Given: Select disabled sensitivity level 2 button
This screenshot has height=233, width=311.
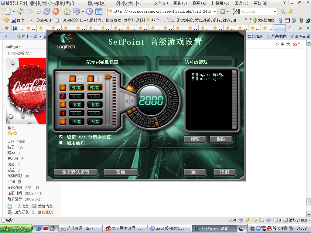Looking at the screenshot, I should click(62, 96).
